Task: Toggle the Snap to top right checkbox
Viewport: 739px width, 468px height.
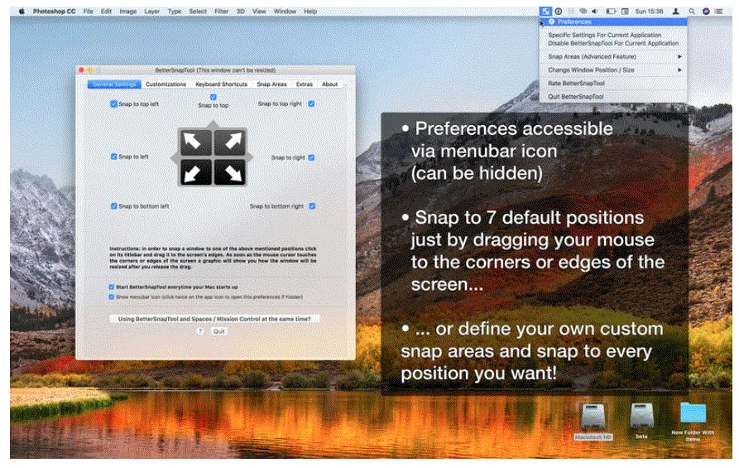Action: click(x=311, y=104)
